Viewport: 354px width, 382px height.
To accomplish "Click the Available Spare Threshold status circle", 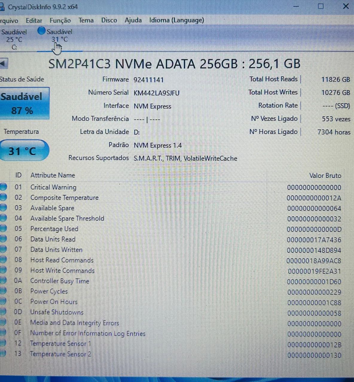I will click(3, 218).
